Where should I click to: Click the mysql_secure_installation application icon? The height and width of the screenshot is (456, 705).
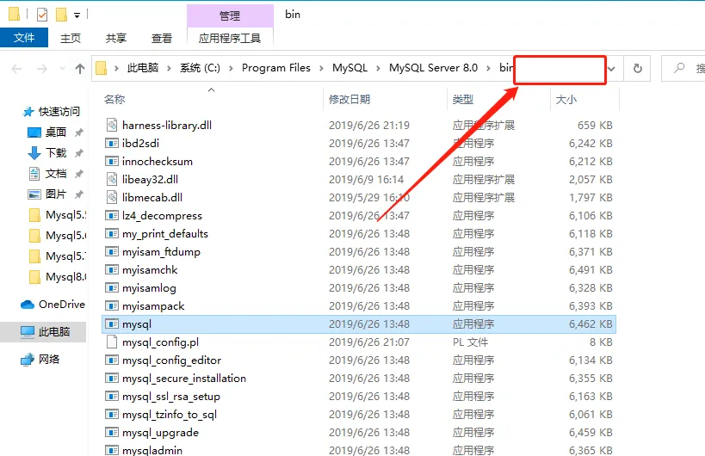pos(112,379)
